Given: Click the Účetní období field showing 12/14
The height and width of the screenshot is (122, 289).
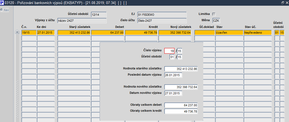Looking at the screenshot, I should (99, 15).
